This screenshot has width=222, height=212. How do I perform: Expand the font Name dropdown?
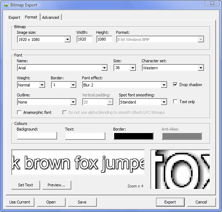click(104, 68)
